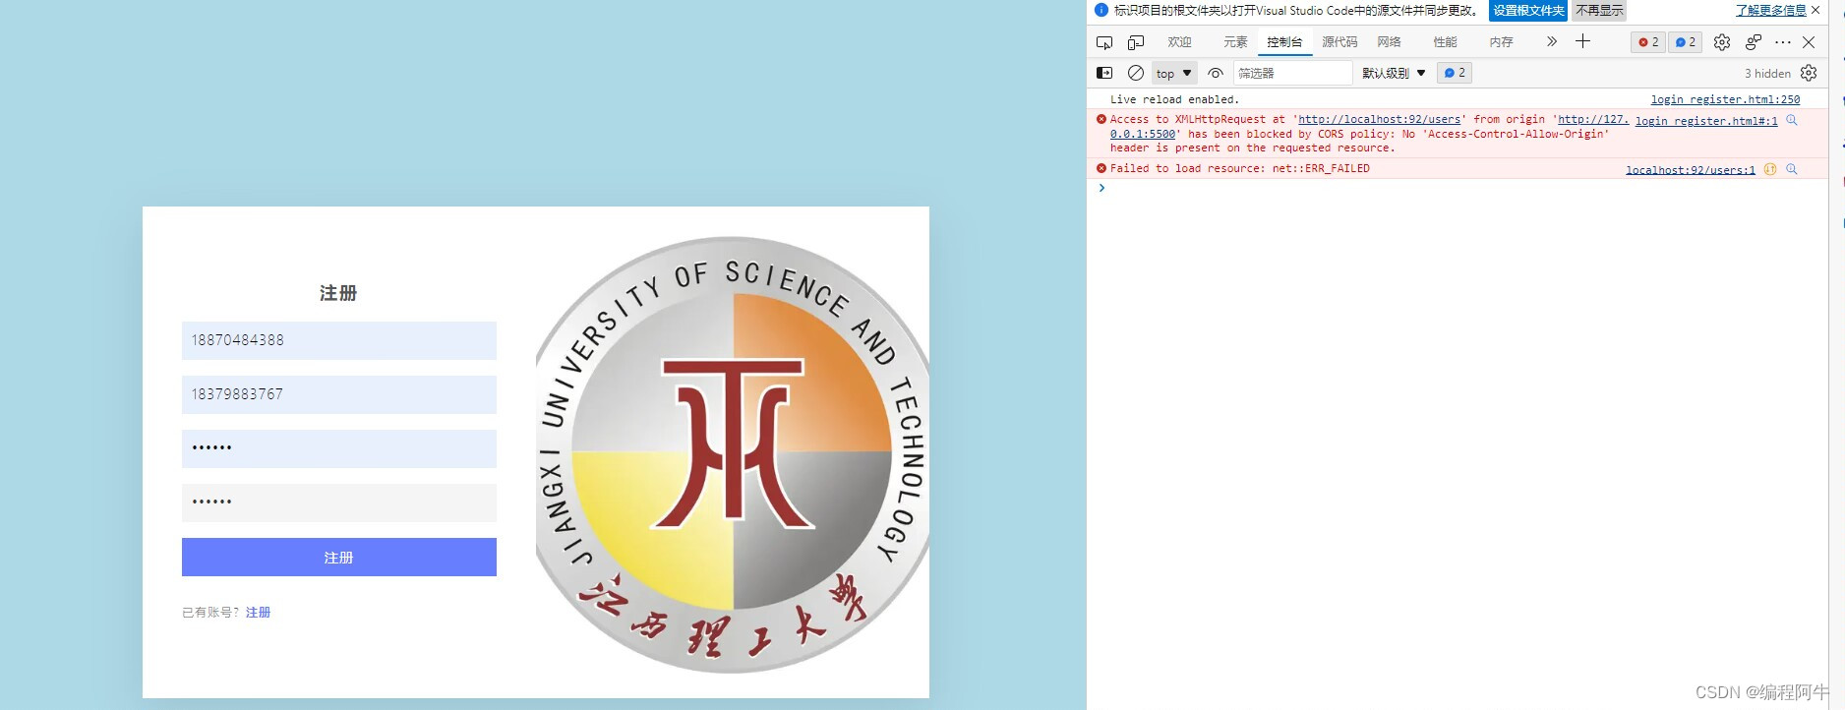
Task: Open the login_register.html#:1 source link
Action: pyautogui.click(x=1706, y=121)
